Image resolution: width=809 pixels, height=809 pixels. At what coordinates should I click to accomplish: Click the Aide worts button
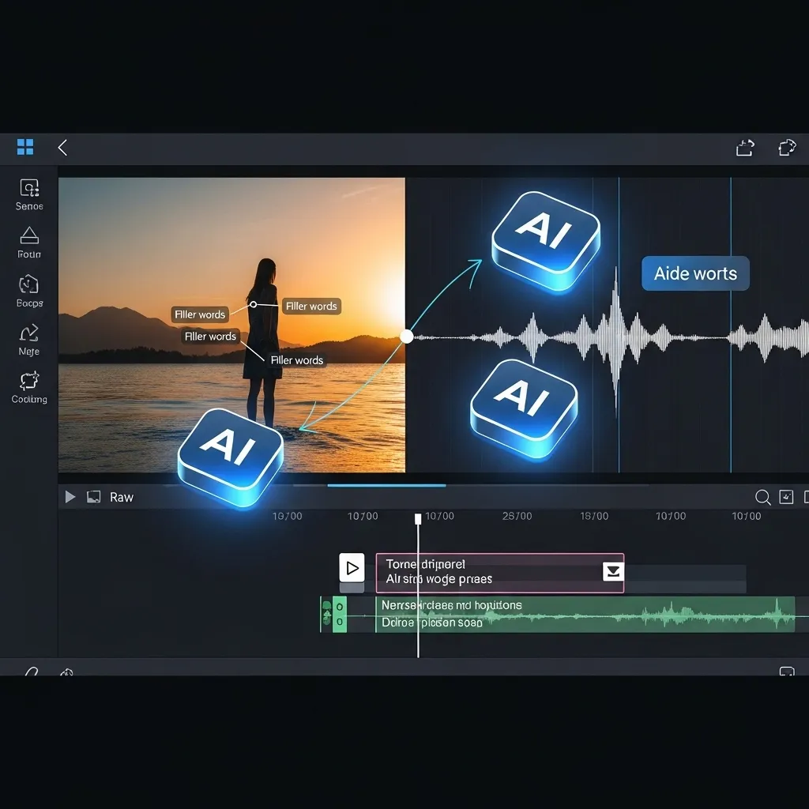click(x=695, y=273)
